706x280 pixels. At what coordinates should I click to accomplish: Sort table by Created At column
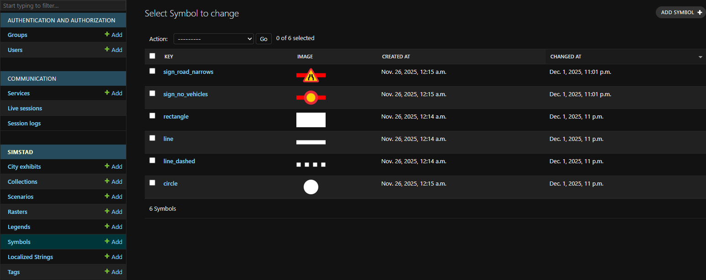click(x=396, y=57)
